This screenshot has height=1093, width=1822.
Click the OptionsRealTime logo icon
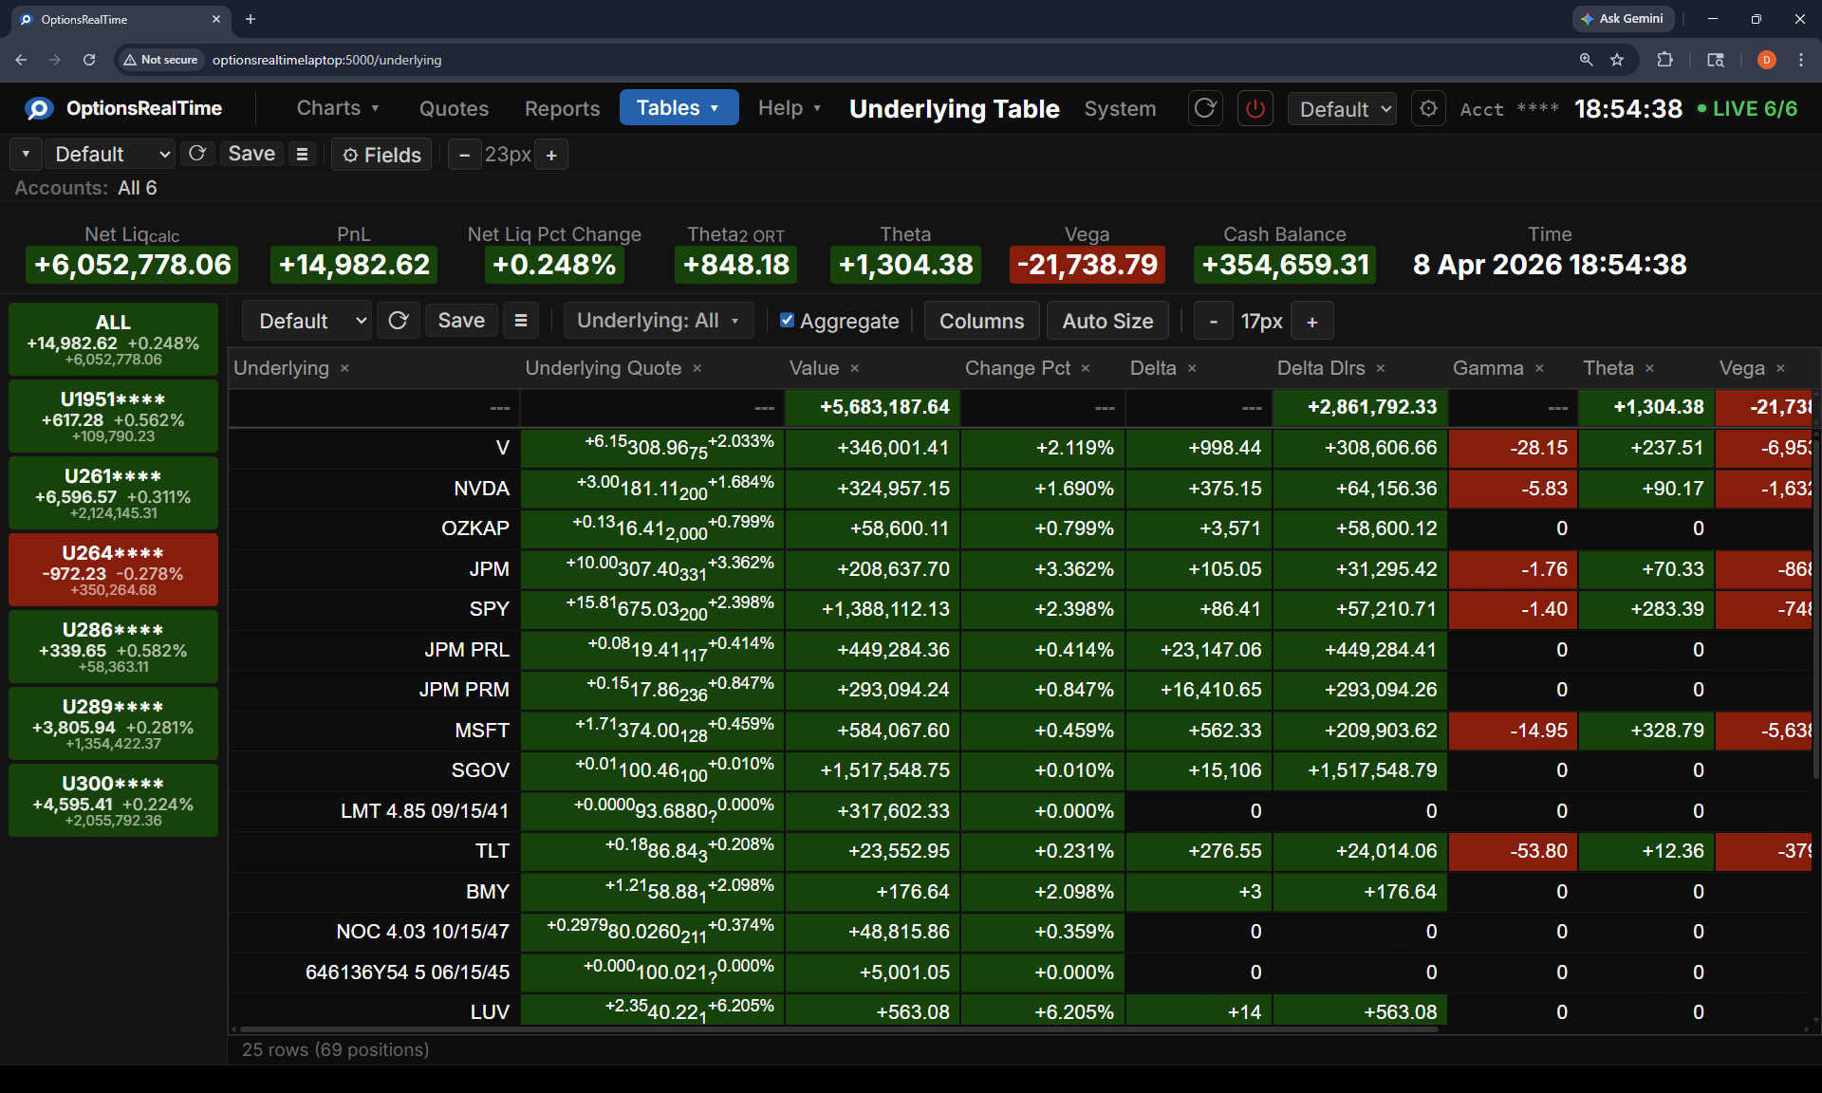coord(39,108)
